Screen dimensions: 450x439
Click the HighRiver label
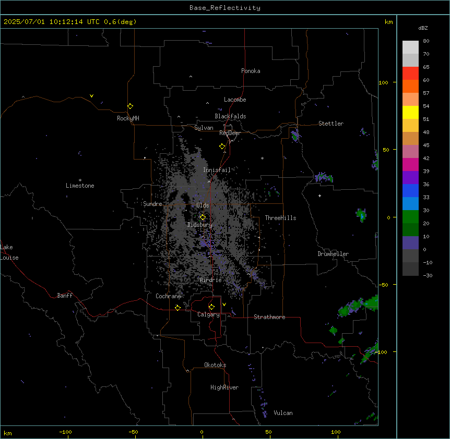coord(224,387)
